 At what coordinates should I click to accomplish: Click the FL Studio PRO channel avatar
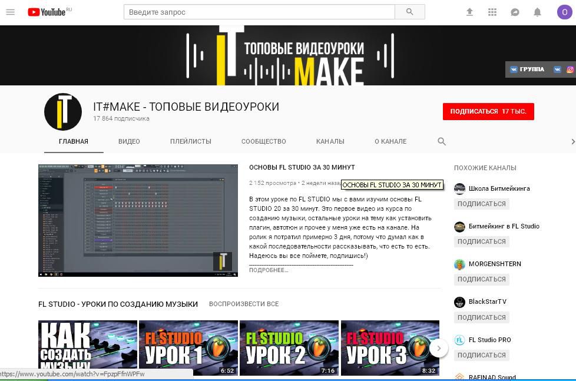click(459, 340)
